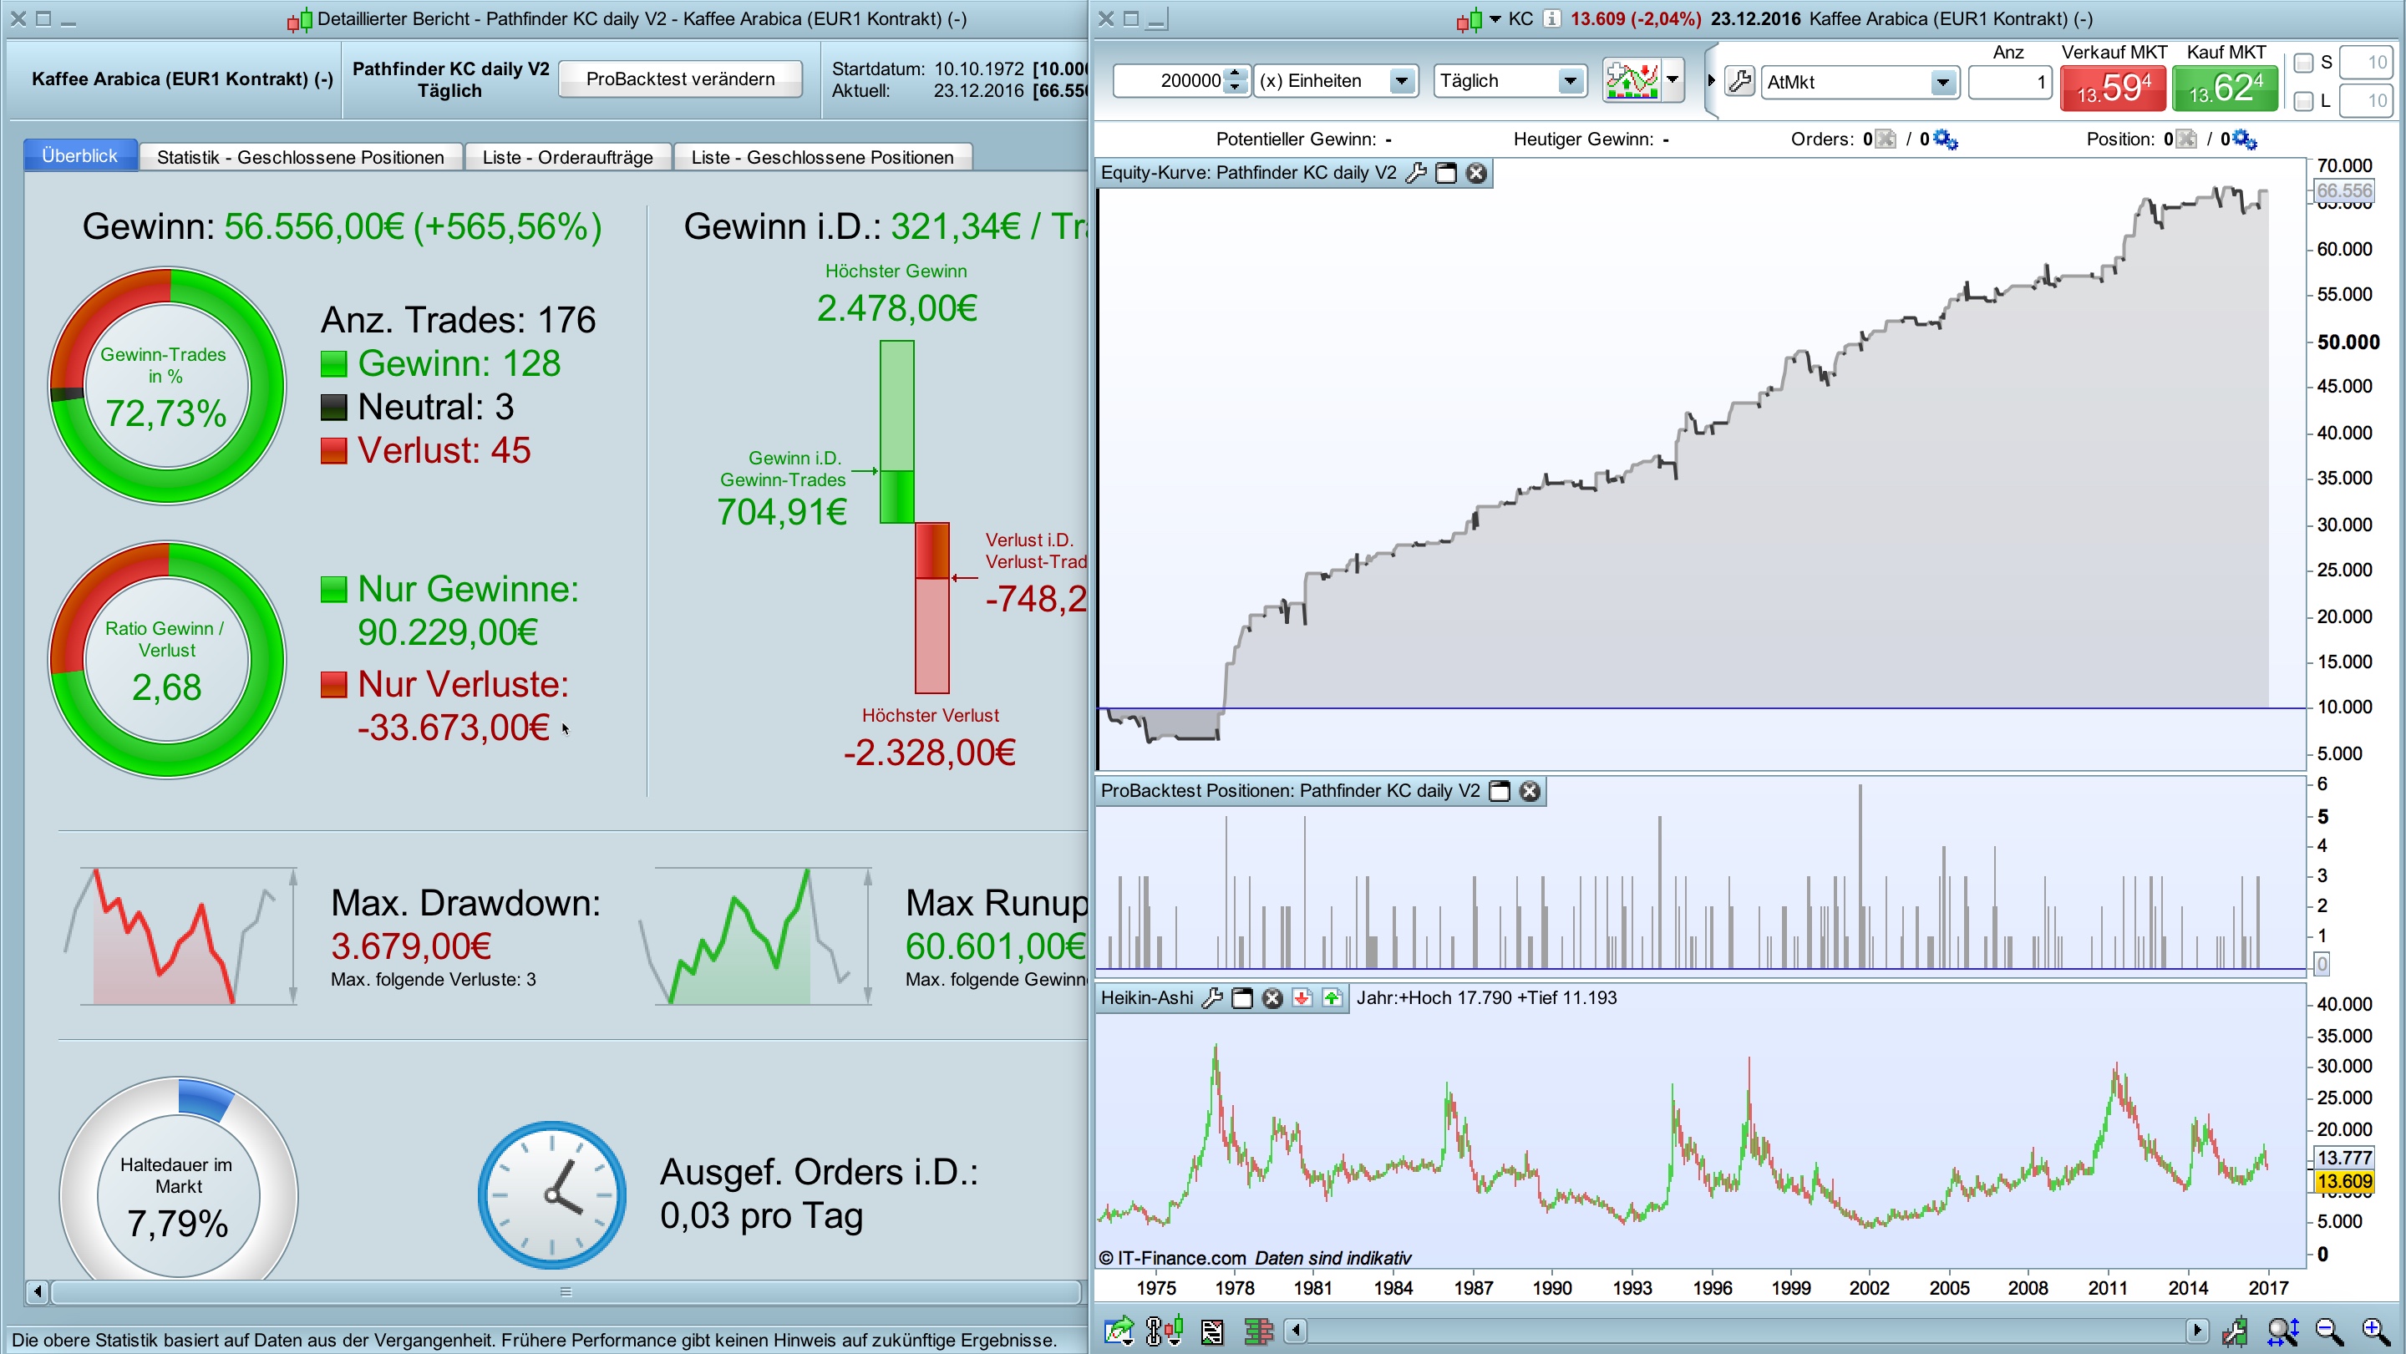The image size is (2406, 1354).
Task: Open the AtMkt order type dropdown
Action: [1942, 82]
